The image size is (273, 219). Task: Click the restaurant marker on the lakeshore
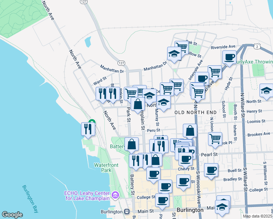[88, 129]
